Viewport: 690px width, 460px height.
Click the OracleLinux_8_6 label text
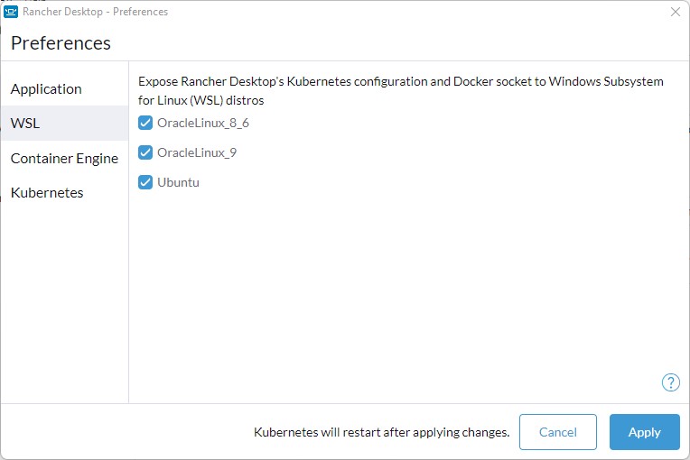(203, 123)
